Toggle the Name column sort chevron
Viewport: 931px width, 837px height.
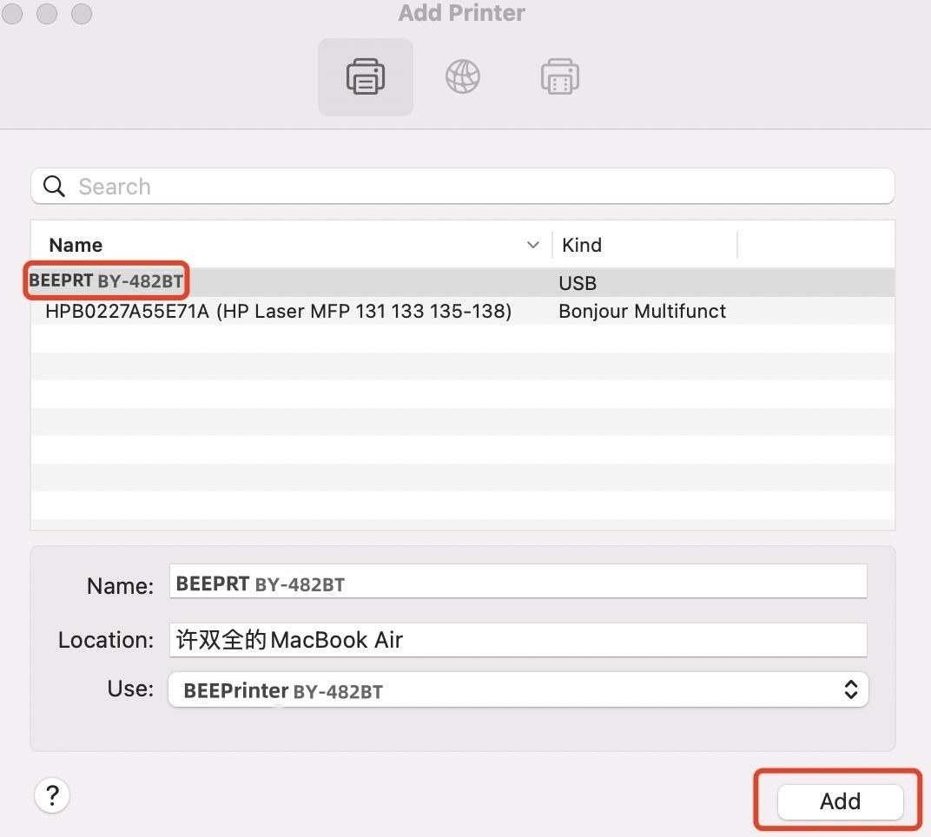pyautogui.click(x=532, y=245)
